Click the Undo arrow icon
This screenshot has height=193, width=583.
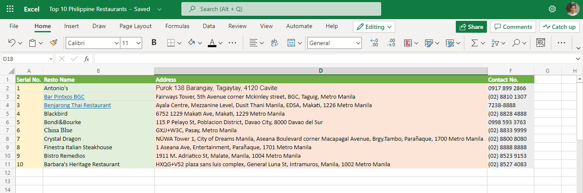coord(12,43)
